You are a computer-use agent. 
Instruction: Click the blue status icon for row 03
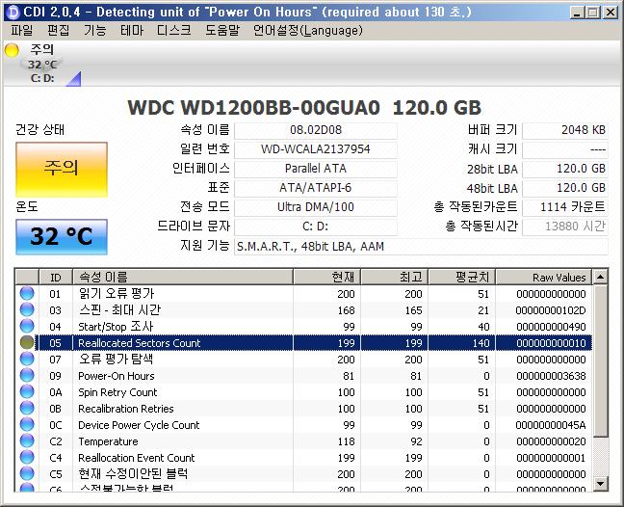point(27,309)
